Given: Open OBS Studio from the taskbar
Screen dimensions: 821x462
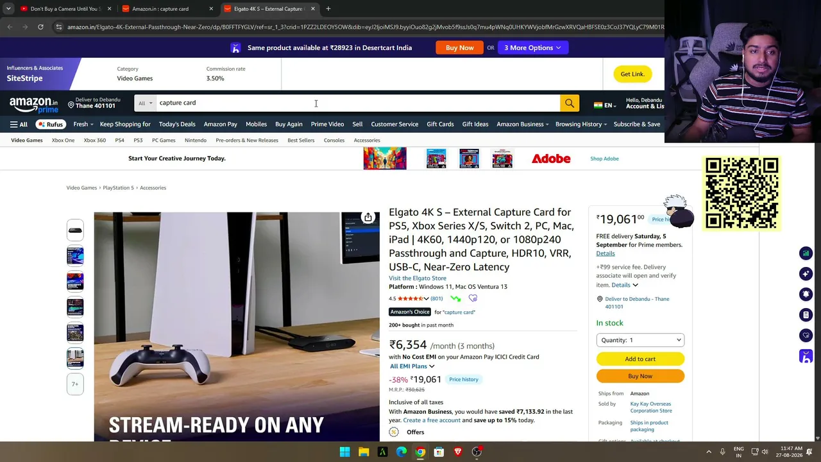Looking at the screenshot, I should 477,452.
